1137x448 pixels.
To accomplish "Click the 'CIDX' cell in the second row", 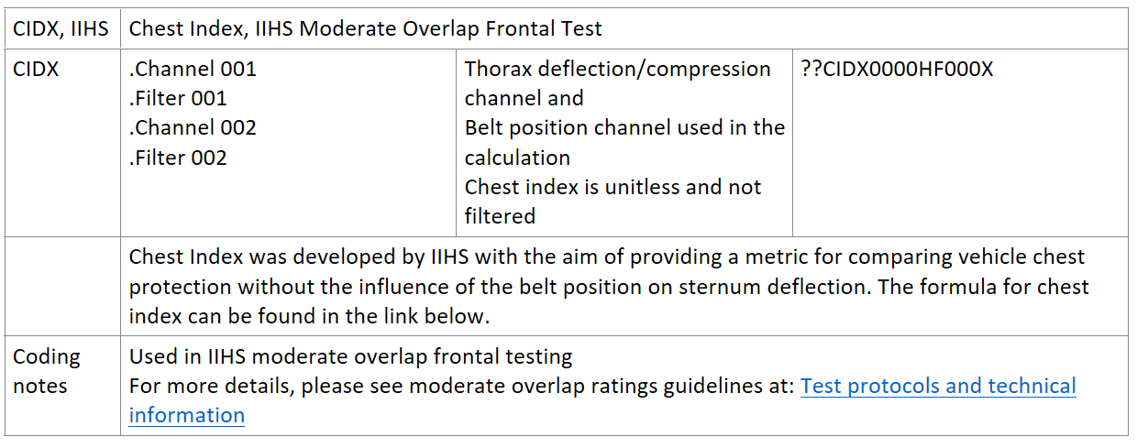I will [x=36, y=69].
